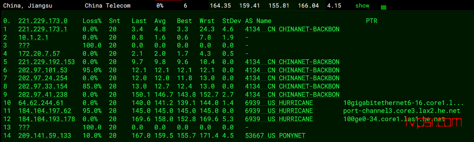Click IP link 64.62.244.61
Image resolution: width=474 pixels, height=142 pixels.
coord(41,103)
